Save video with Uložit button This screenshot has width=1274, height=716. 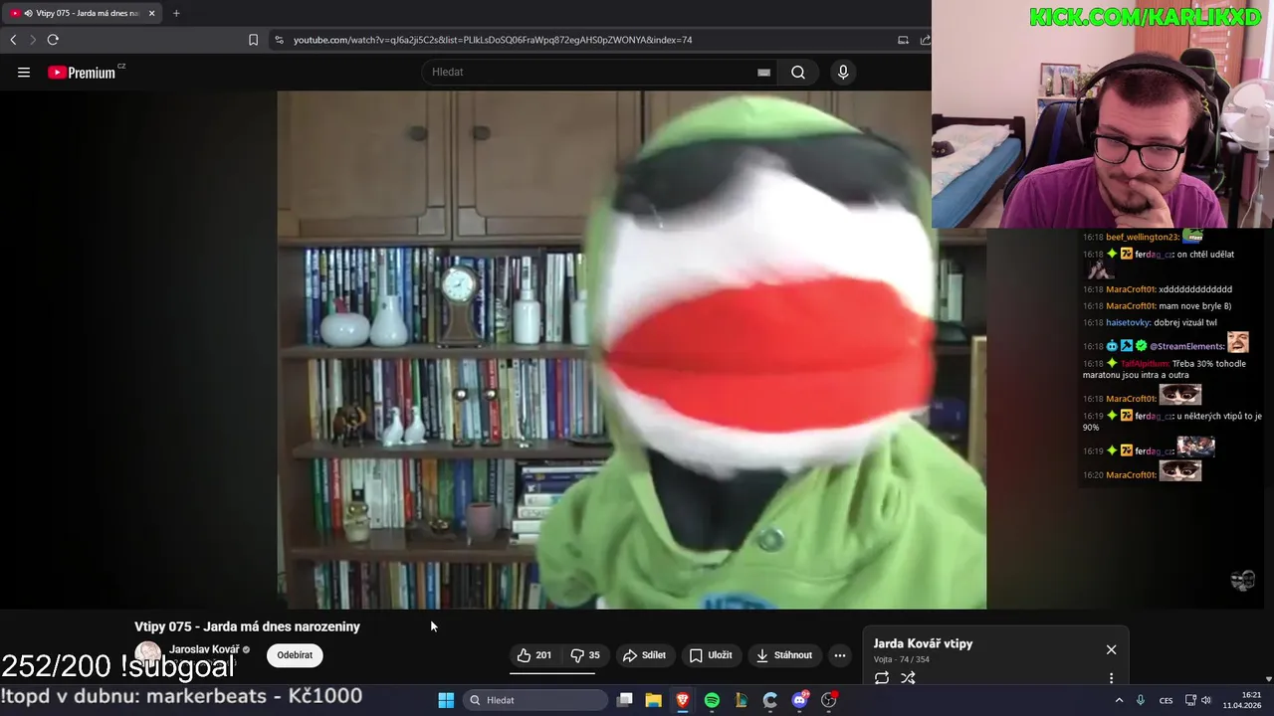(x=711, y=655)
